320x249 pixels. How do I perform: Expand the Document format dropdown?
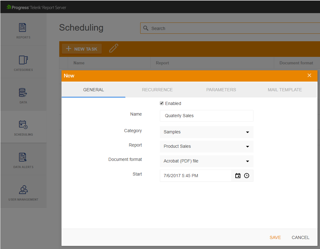[x=207, y=161]
